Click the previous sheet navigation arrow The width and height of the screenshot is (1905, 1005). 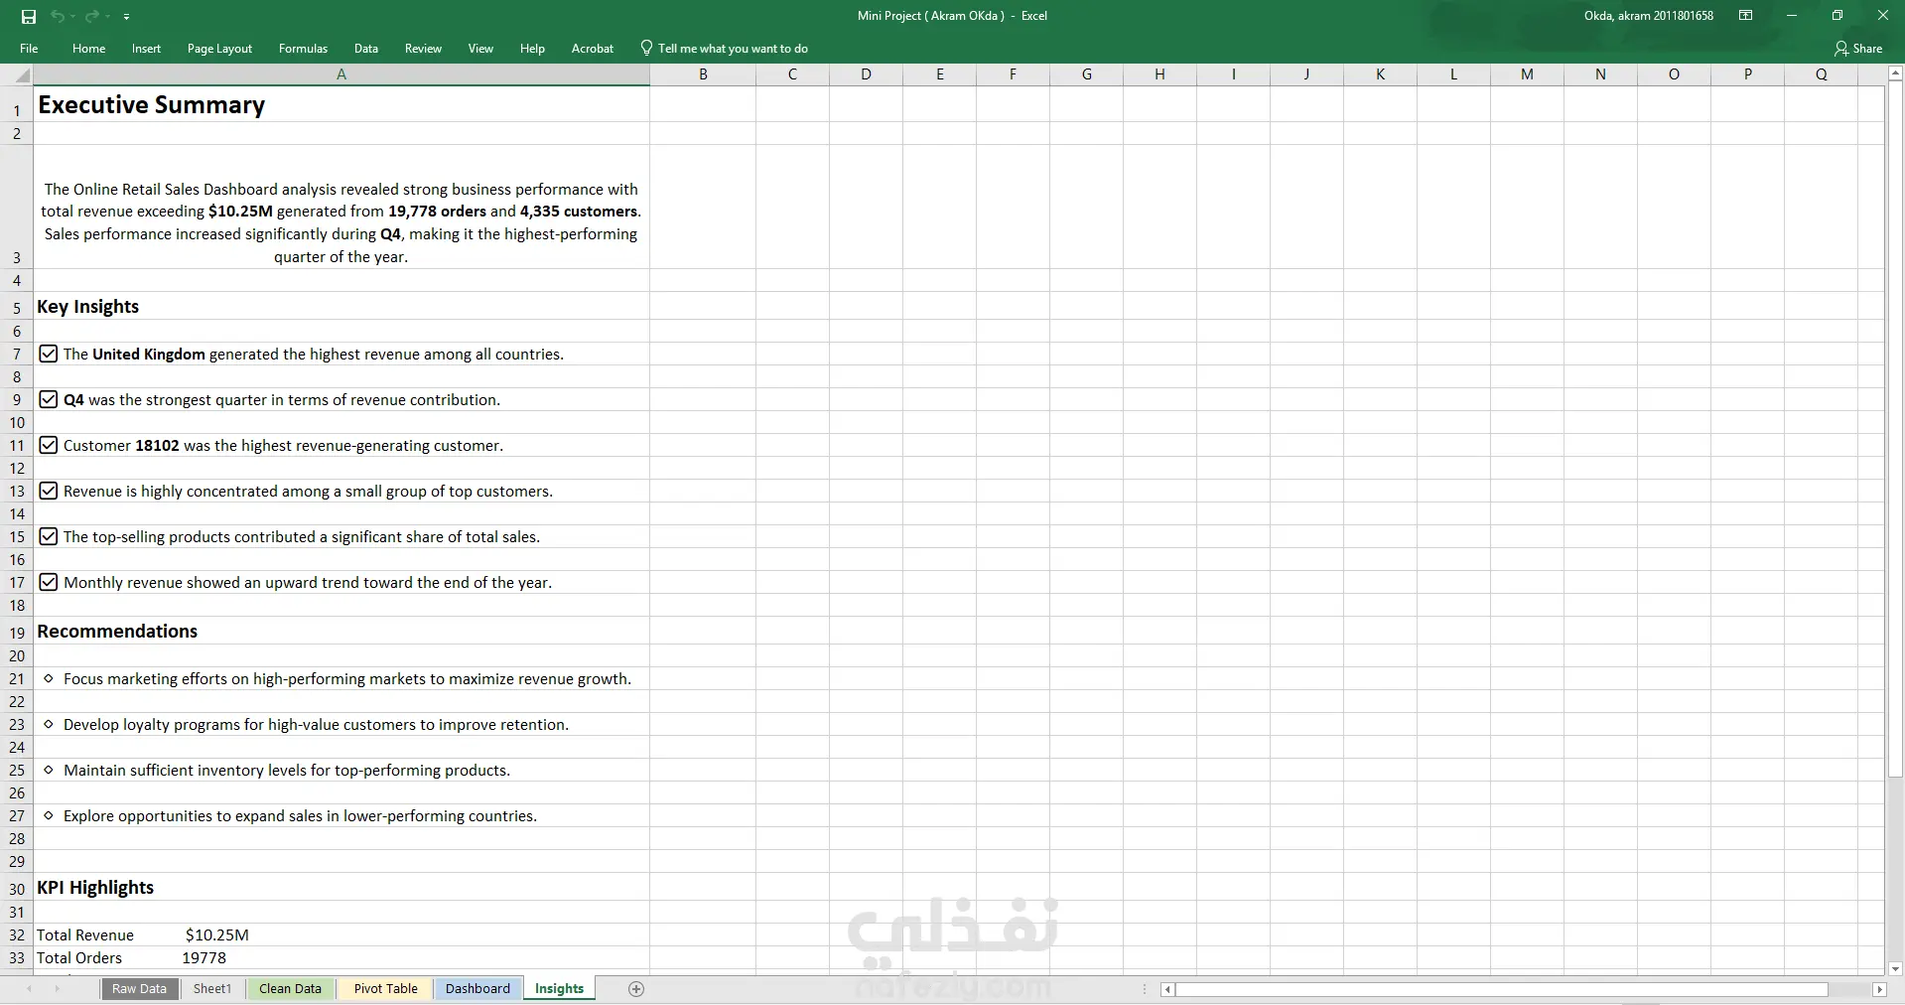30,989
